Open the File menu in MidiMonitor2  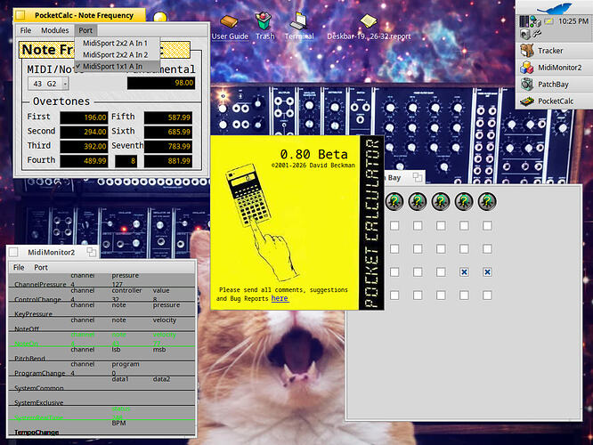pyautogui.click(x=19, y=267)
